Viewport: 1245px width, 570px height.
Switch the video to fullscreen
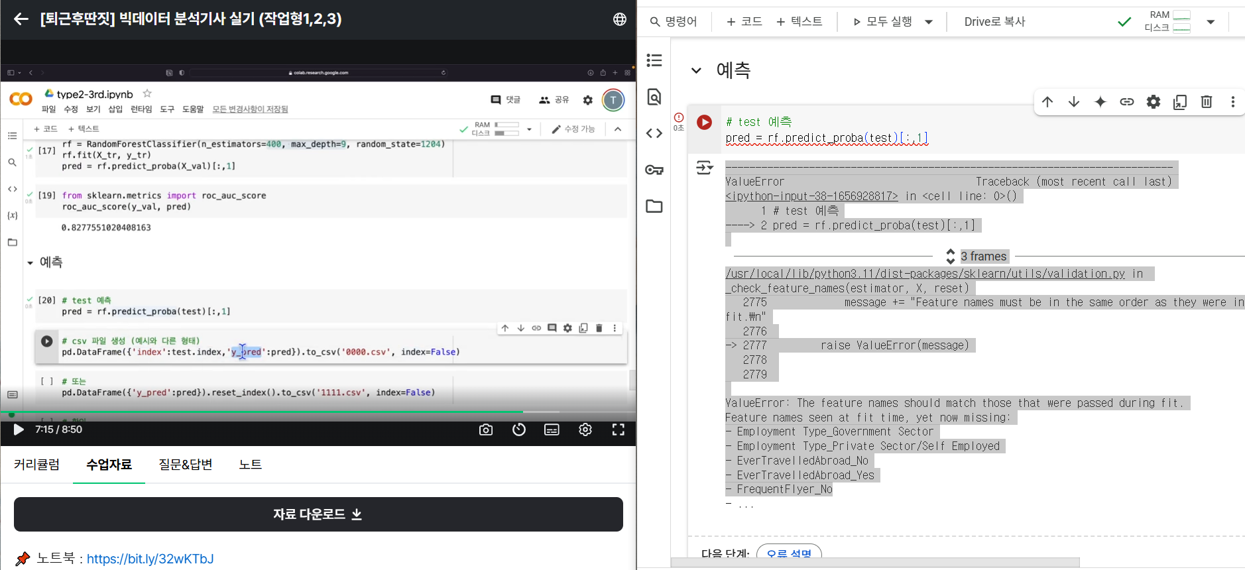619,429
